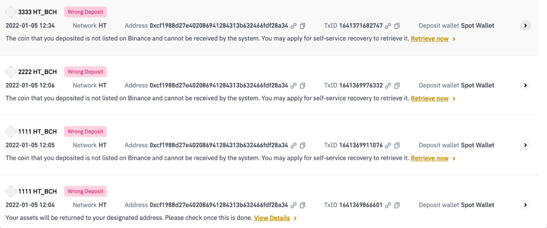The width and height of the screenshot is (547, 228).
Task: Expand the 3333 HT_BCH deposit details arrow
Action: (x=525, y=26)
